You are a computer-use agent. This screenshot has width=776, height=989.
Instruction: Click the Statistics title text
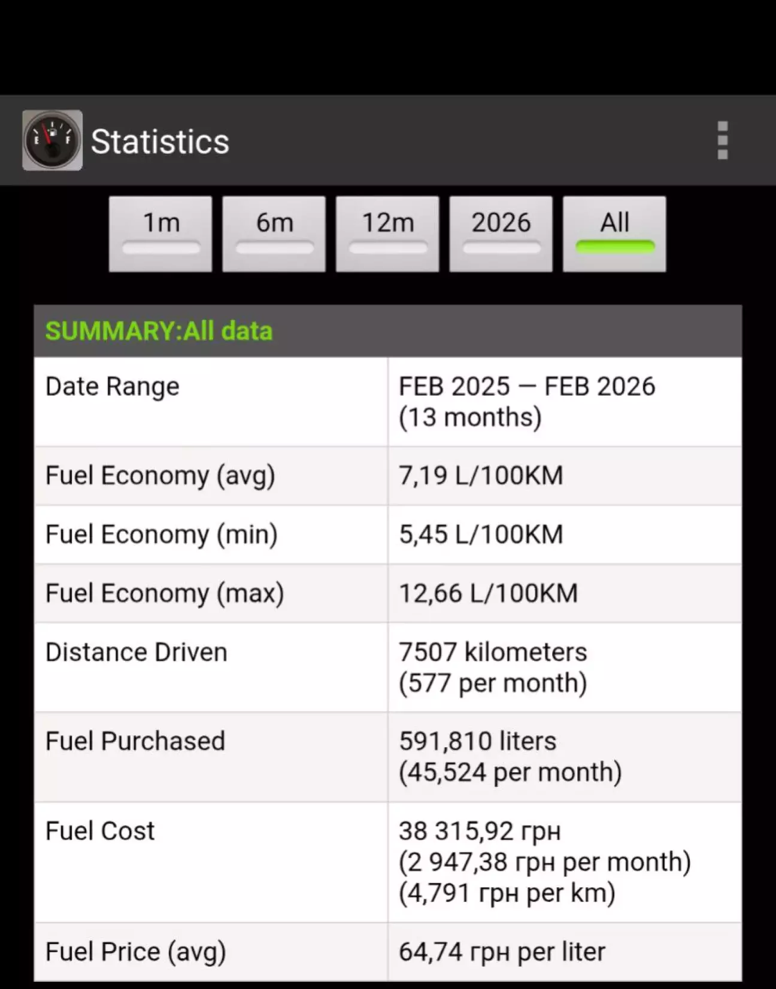pos(160,142)
